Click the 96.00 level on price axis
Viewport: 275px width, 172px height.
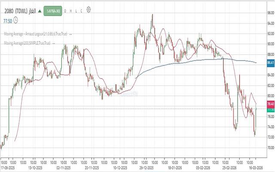[270, 13]
